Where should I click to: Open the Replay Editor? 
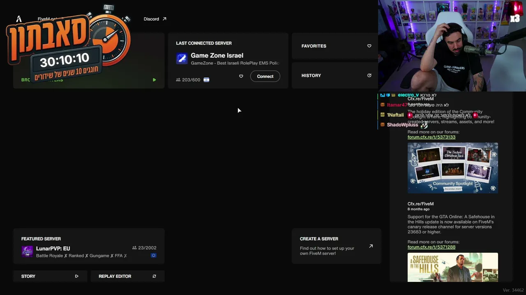(127, 276)
